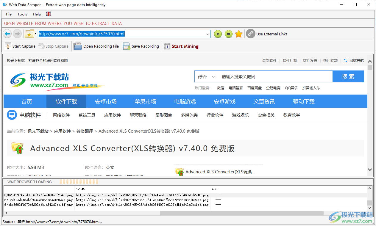The width and height of the screenshot is (376, 226).
Task: Open the 电脑游戏 navigation tab
Action: pyautogui.click(x=185, y=101)
